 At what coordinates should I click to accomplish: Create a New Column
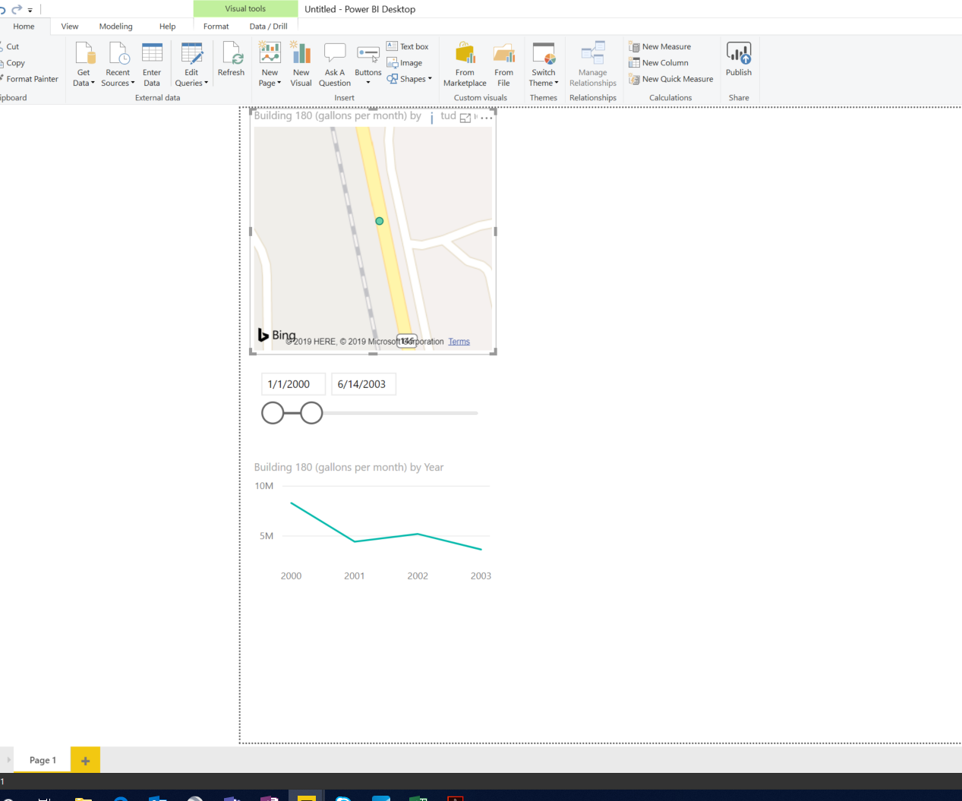click(658, 63)
